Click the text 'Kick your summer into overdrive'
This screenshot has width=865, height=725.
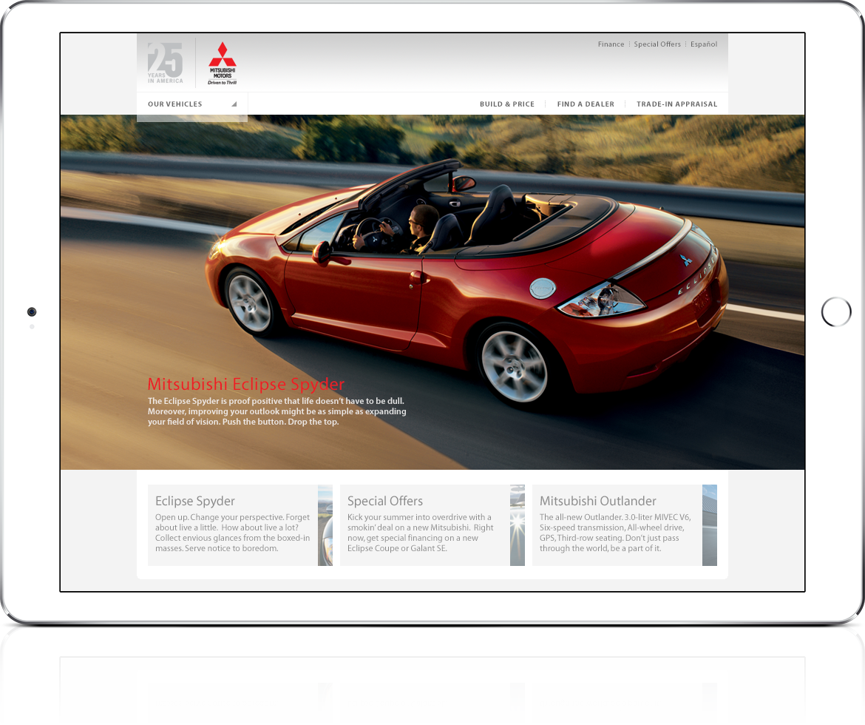(x=407, y=517)
